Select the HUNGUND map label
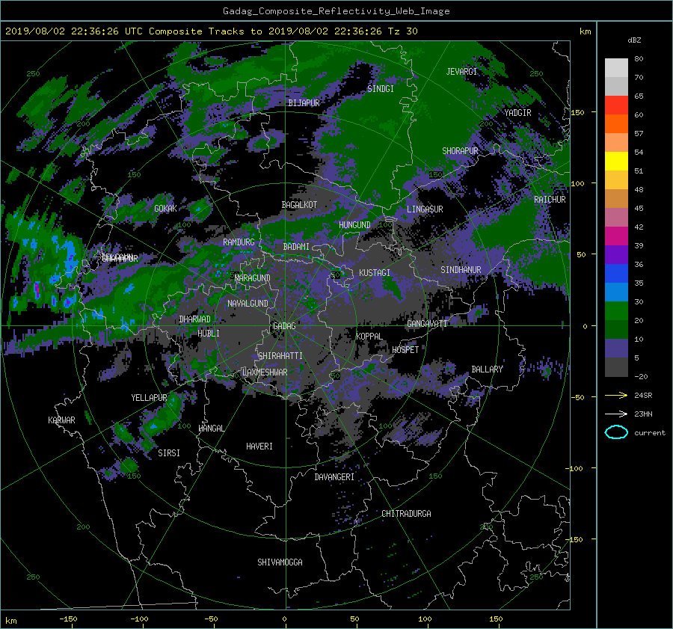This screenshot has width=673, height=629. (x=354, y=225)
